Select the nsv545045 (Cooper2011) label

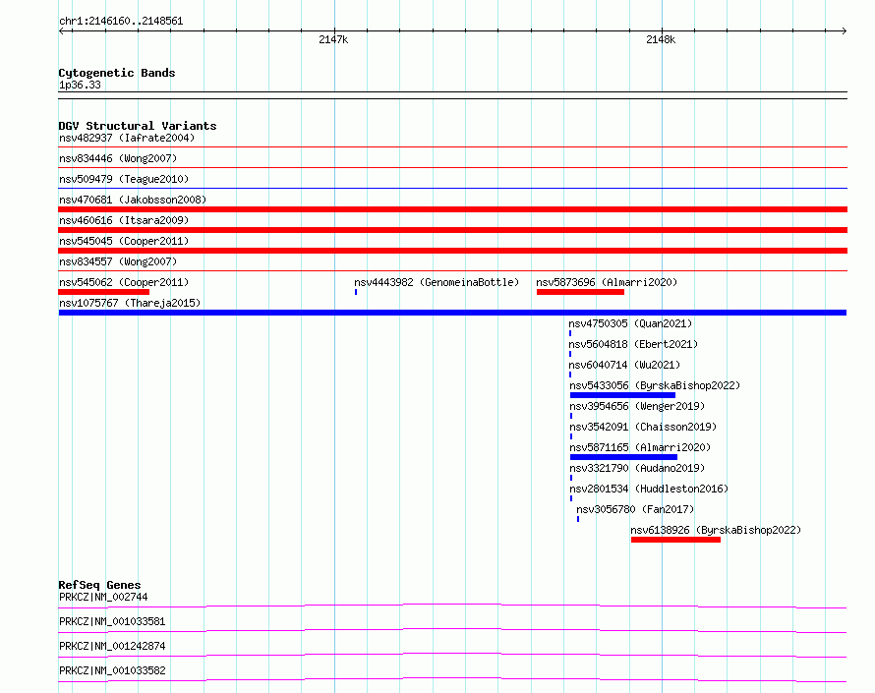(x=124, y=241)
